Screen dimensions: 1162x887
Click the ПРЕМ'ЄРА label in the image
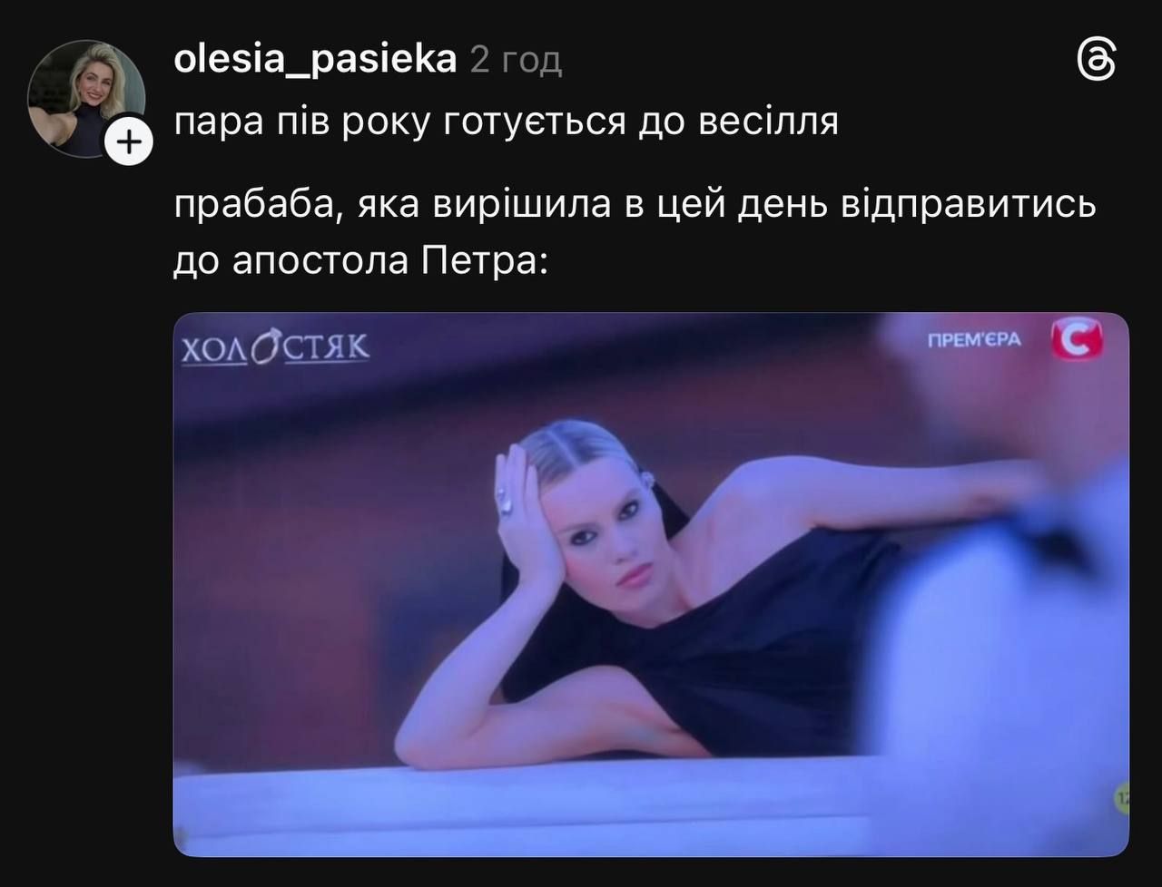coord(974,340)
